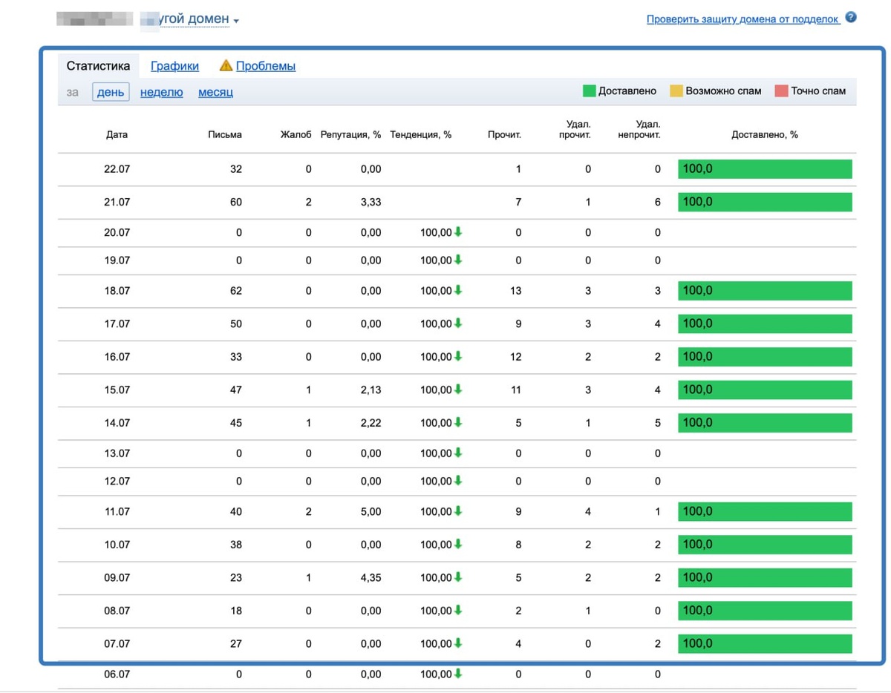The height and width of the screenshot is (693, 891).
Task: Click the green trend arrow for 18.07
Action: tap(458, 290)
